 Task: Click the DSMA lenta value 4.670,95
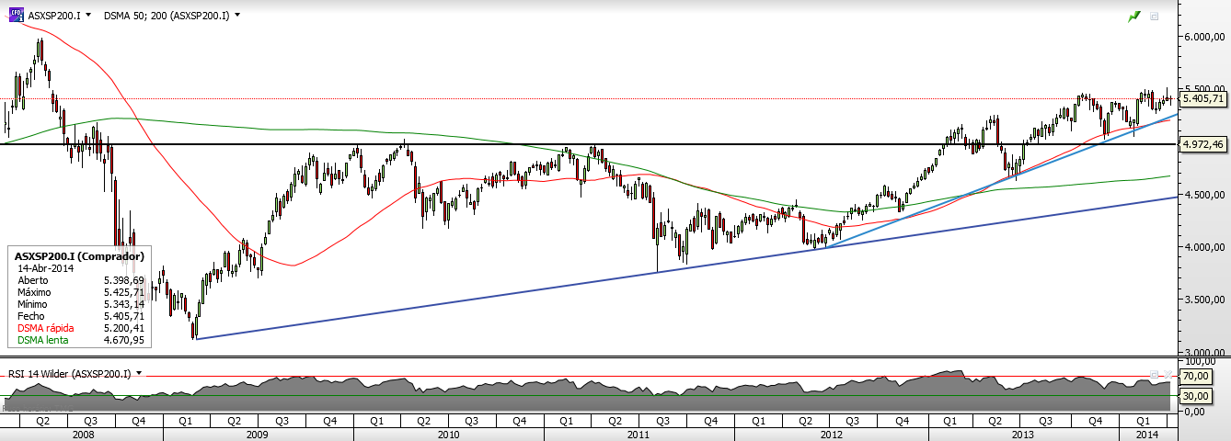[126, 340]
